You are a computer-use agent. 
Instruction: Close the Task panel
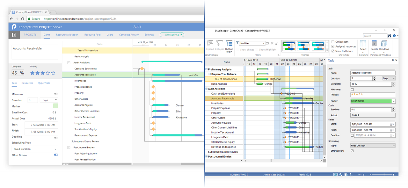[x=397, y=60]
